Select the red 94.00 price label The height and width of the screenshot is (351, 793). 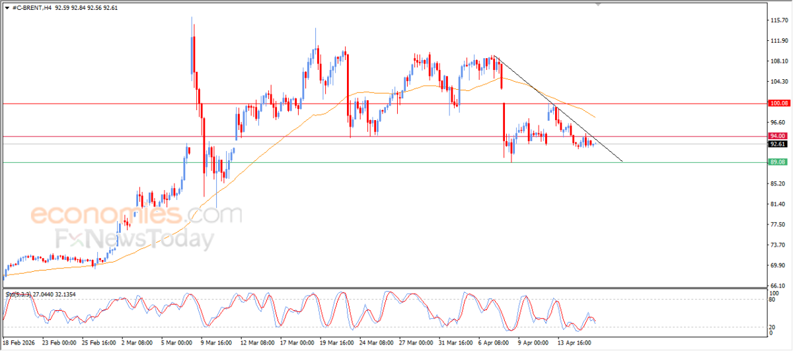776,136
